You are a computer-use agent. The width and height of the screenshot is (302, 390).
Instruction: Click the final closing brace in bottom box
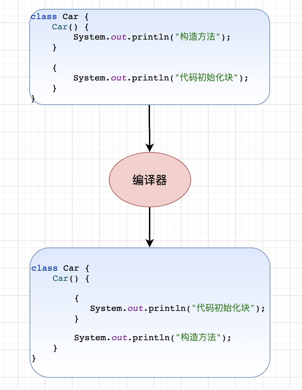click(34, 358)
